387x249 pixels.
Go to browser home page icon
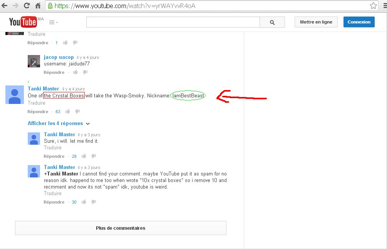(38, 6)
